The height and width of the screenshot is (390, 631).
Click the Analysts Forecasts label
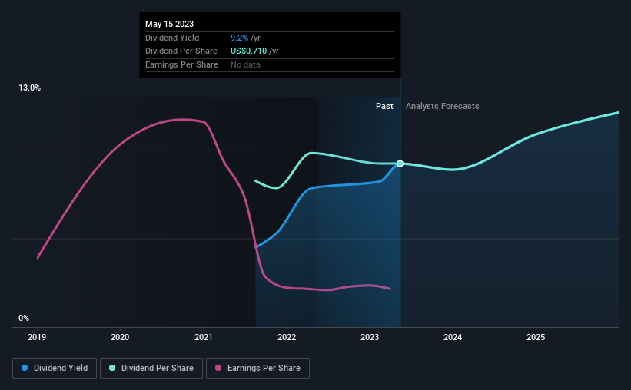coord(442,106)
